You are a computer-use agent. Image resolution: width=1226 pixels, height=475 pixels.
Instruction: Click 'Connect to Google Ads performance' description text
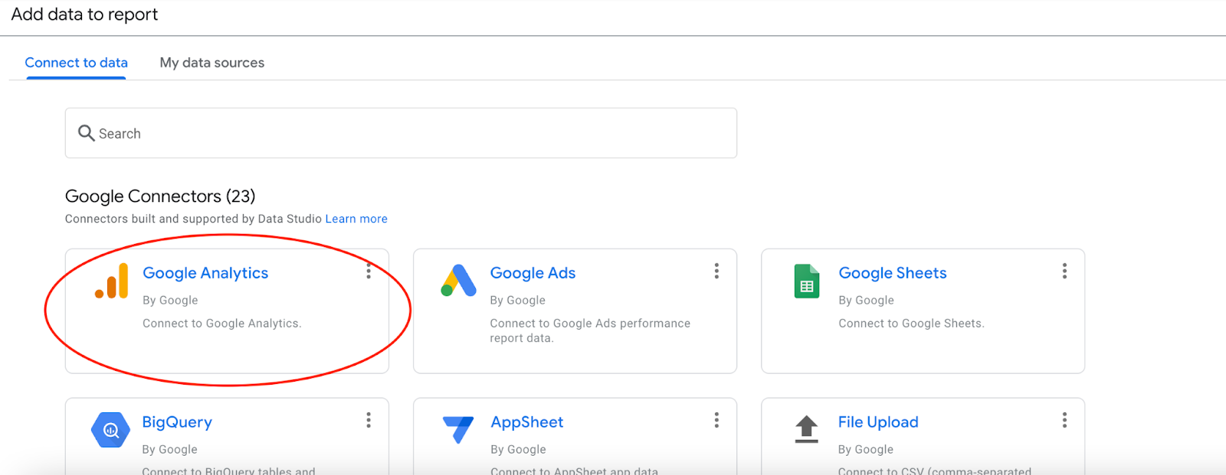click(590, 324)
